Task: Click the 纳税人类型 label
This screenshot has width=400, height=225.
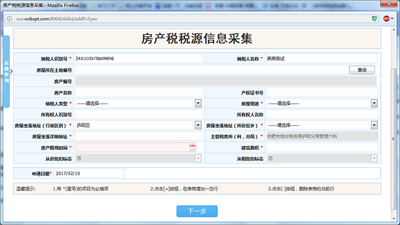Action: click(57, 104)
